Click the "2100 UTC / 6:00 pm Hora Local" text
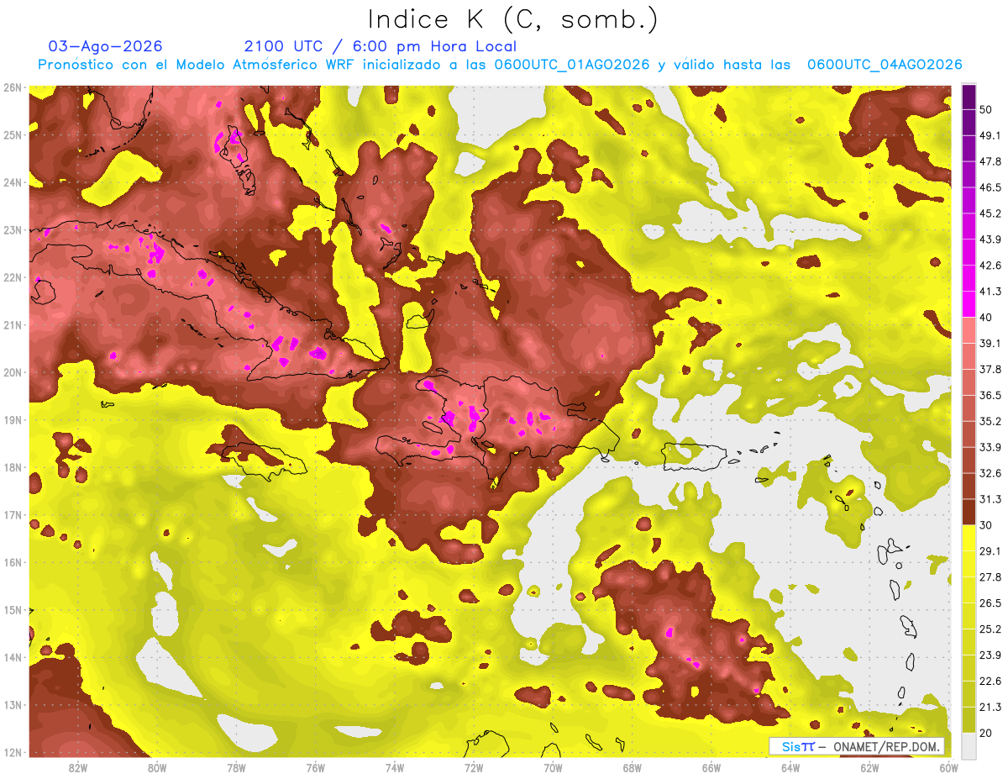Viewport: 1008px width, 779px height. coord(381,46)
